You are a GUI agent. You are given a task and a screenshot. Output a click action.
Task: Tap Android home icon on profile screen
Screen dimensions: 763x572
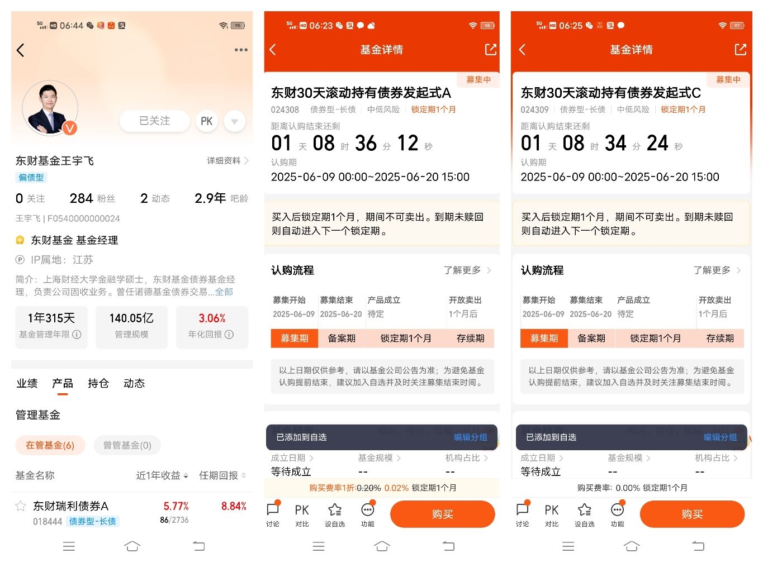[132, 546]
